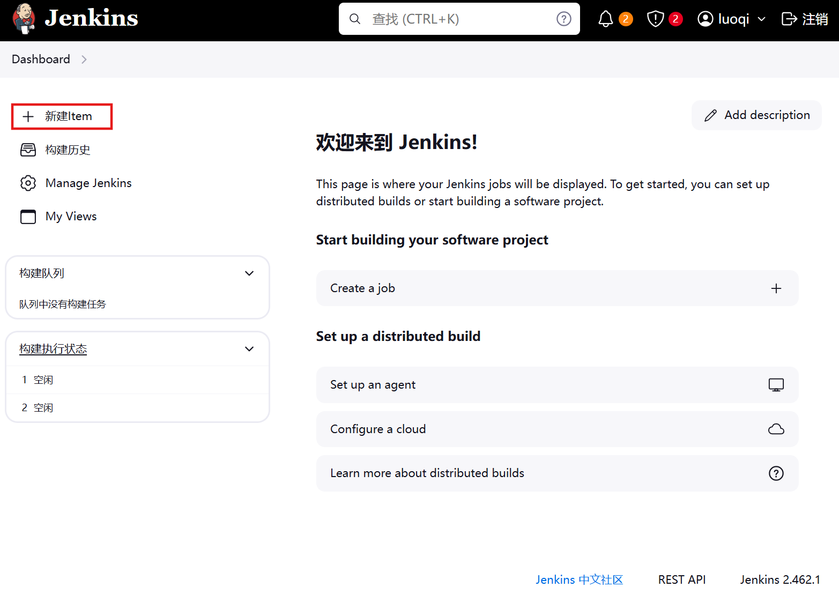Image resolution: width=839 pixels, height=602 pixels.
Task: Click the 构建队列 panel title
Action: pos(42,273)
